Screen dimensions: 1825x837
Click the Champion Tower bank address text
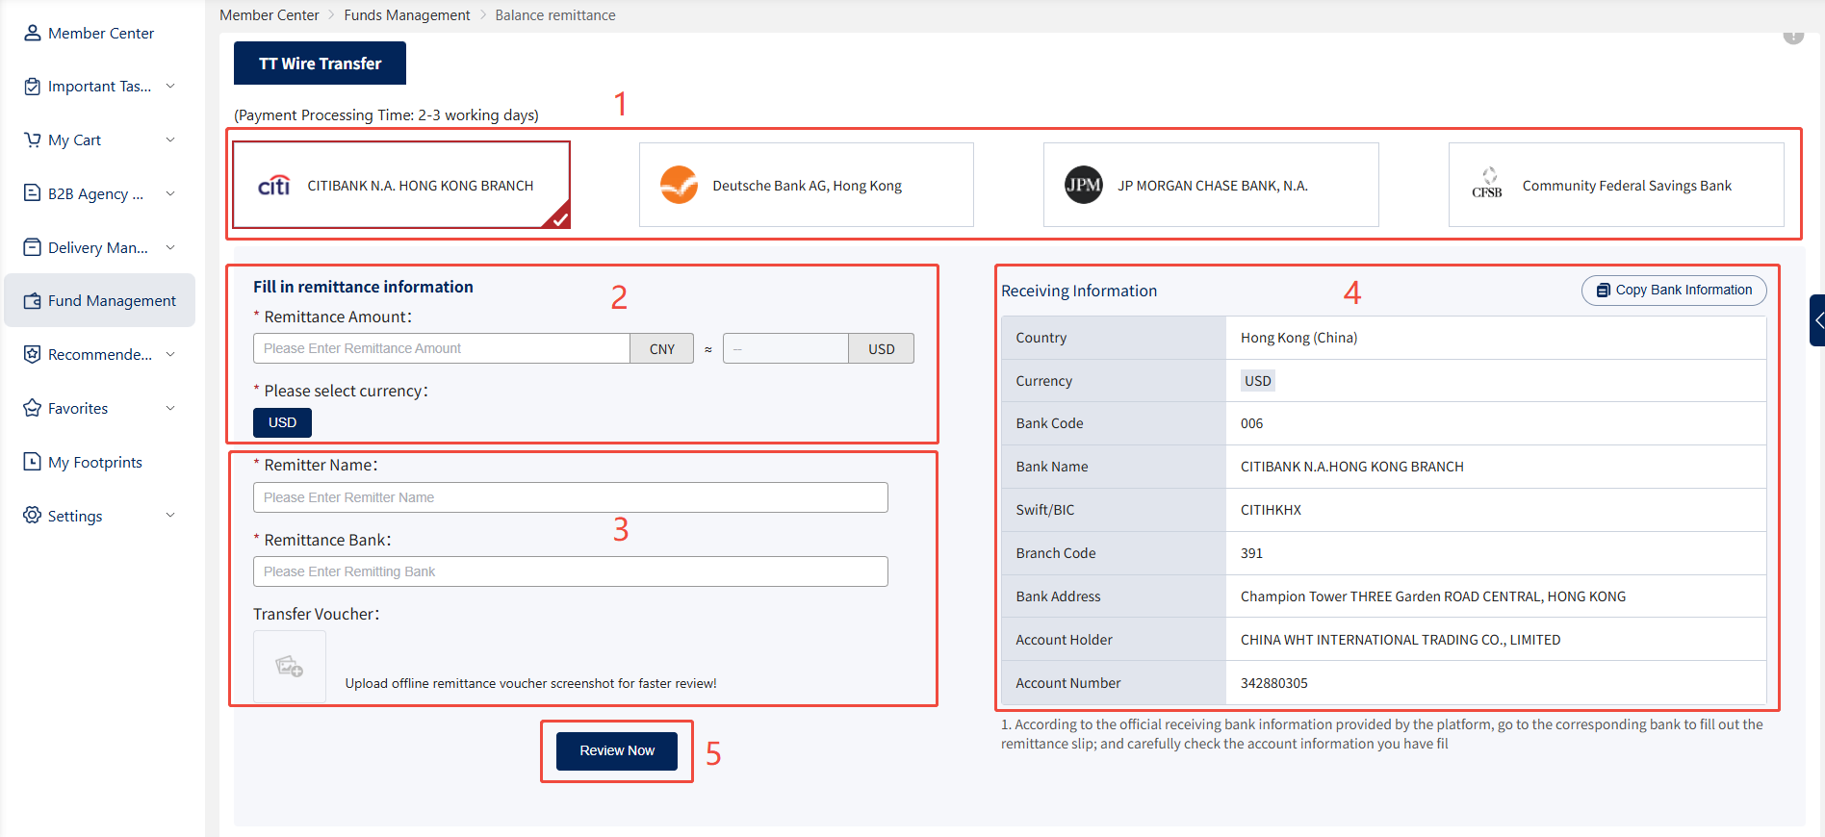(x=1433, y=596)
